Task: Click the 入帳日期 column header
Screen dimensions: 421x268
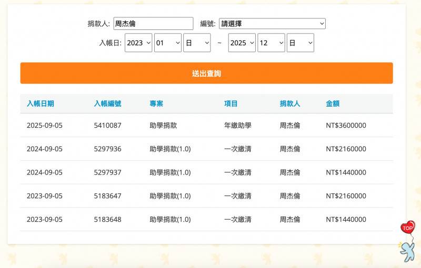Action: pos(41,104)
